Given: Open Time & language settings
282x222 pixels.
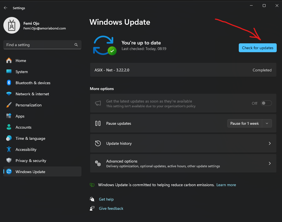Looking at the screenshot, I should point(42,138).
